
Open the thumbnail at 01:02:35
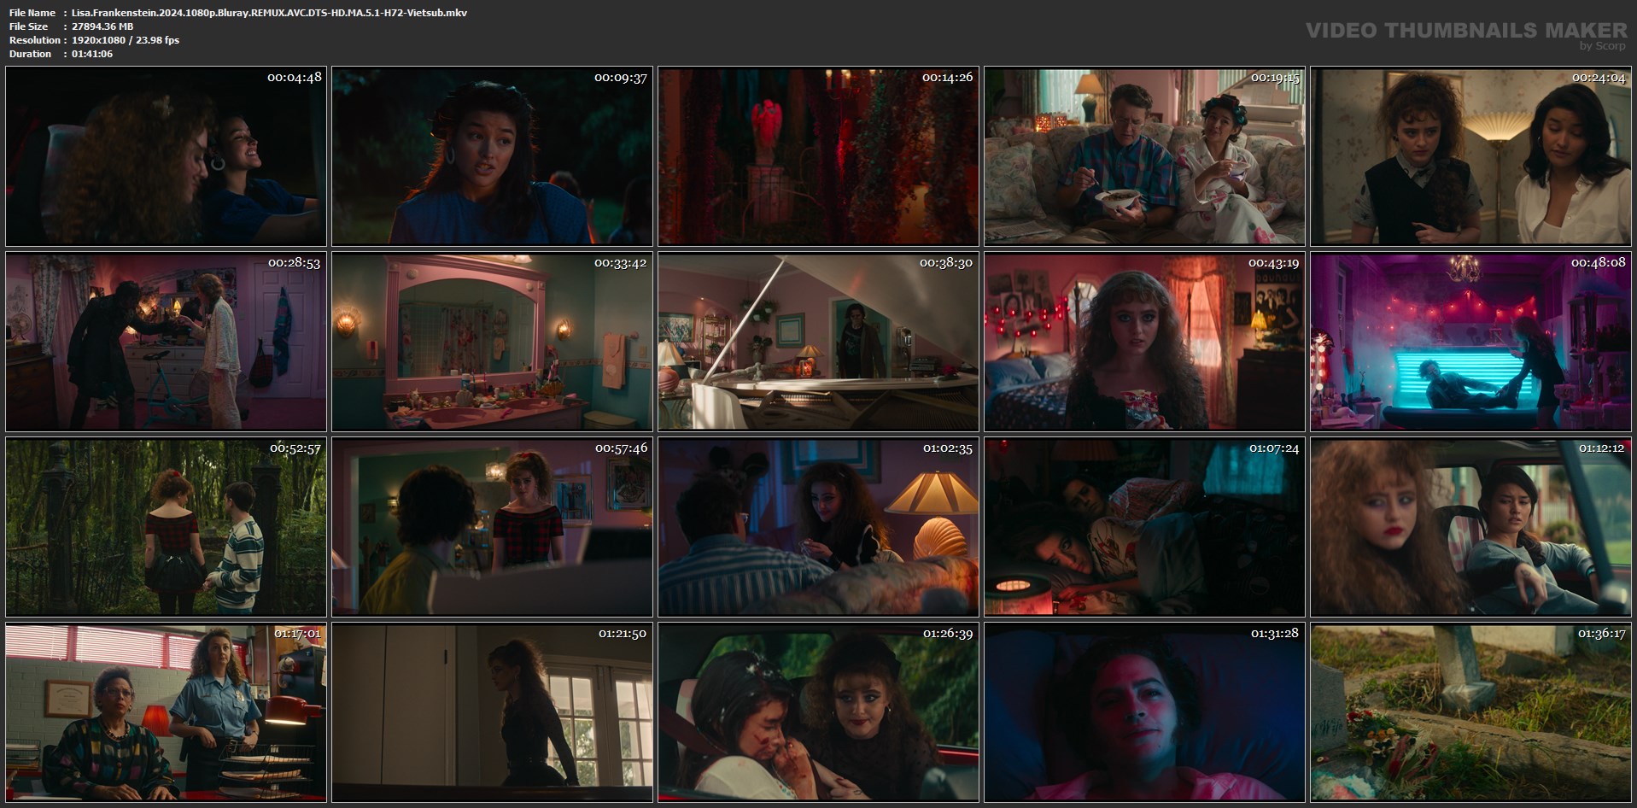coord(818,527)
